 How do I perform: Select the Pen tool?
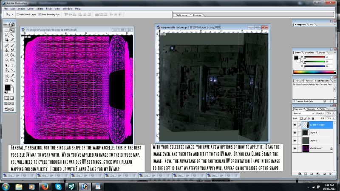pos(6,70)
